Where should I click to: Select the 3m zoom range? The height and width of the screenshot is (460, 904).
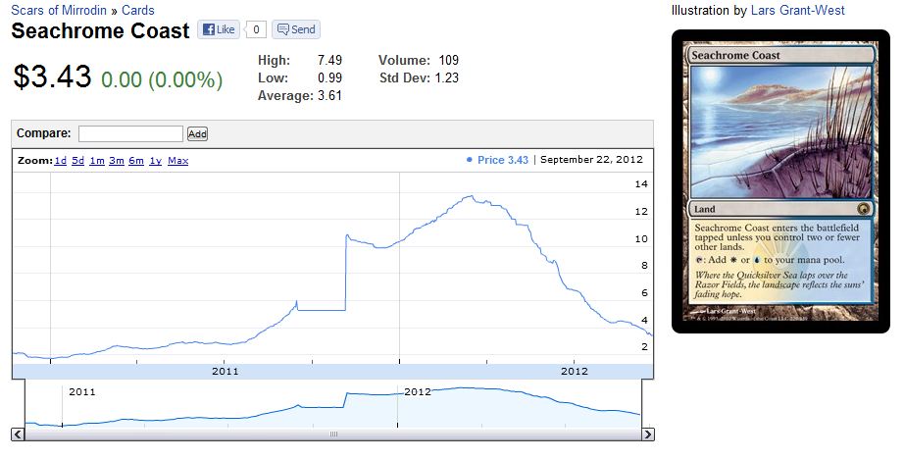[x=116, y=160]
